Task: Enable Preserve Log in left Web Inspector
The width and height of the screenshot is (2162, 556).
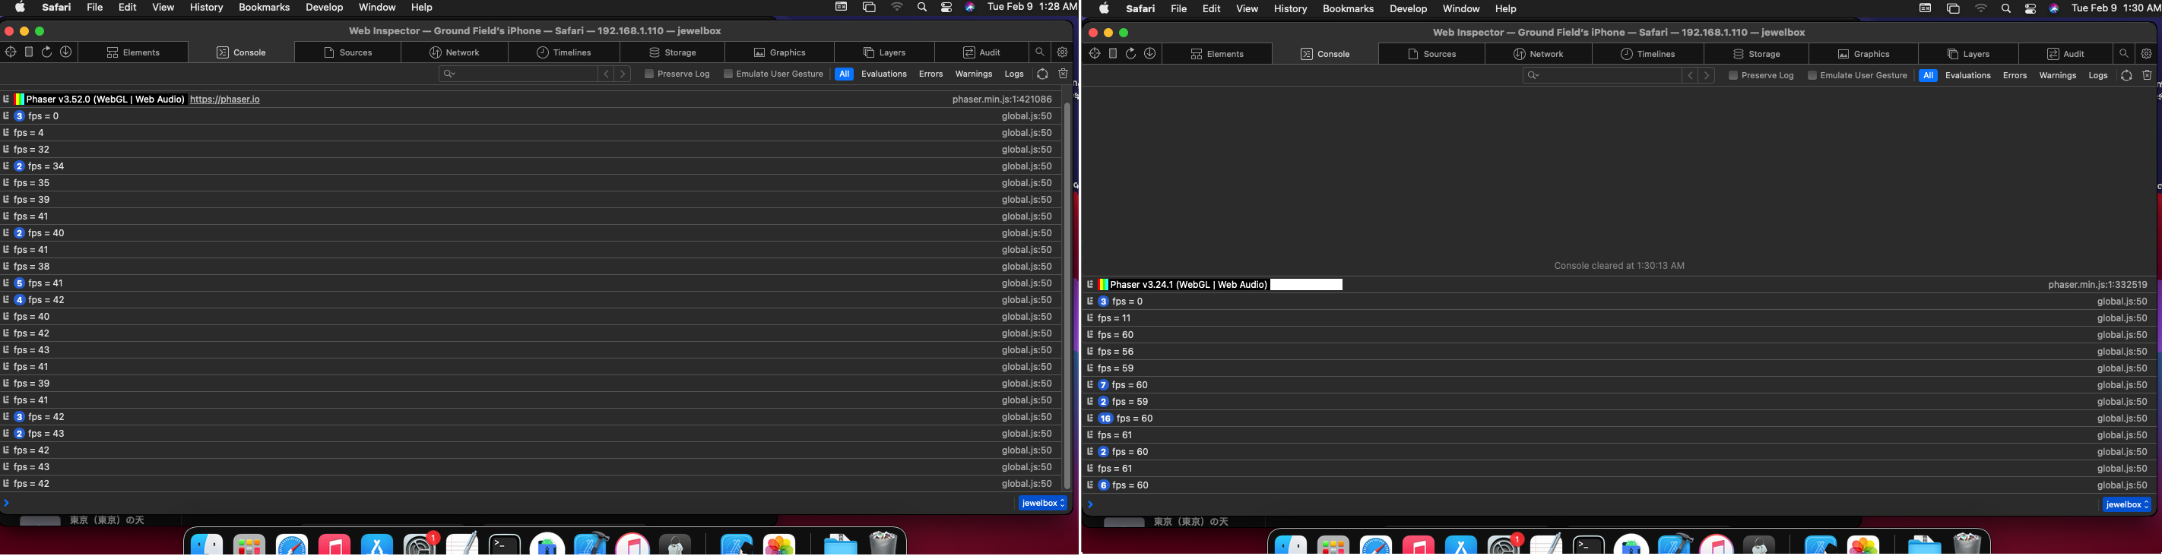Action: [x=648, y=74]
